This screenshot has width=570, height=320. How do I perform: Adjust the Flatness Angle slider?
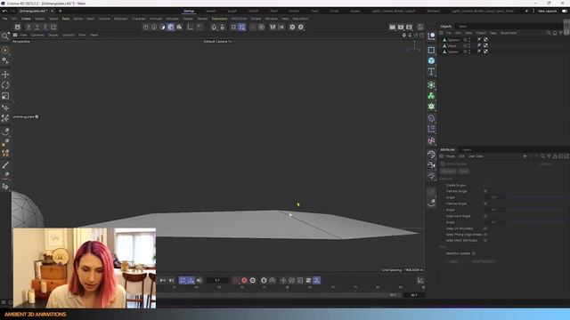[x=537, y=197]
